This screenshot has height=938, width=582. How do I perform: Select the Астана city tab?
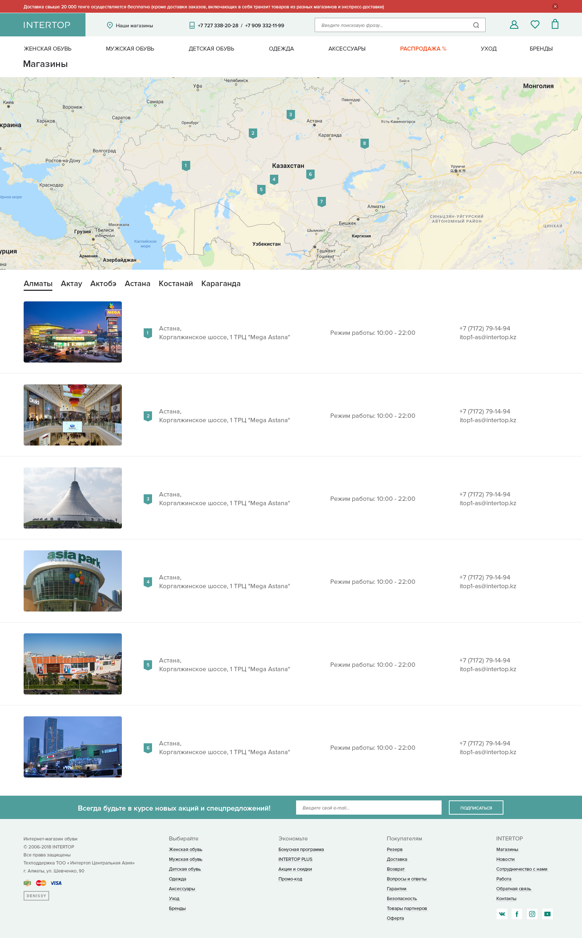pos(137,284)
